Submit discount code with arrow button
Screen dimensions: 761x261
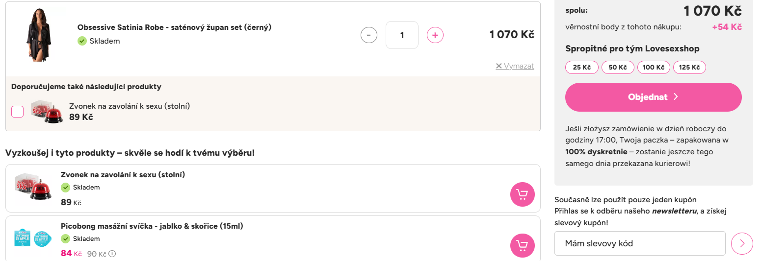[x=742, y=243]
